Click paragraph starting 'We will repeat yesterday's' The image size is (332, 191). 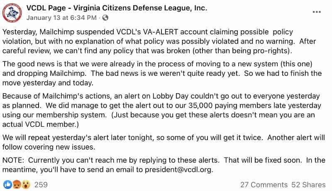point(164,142)
